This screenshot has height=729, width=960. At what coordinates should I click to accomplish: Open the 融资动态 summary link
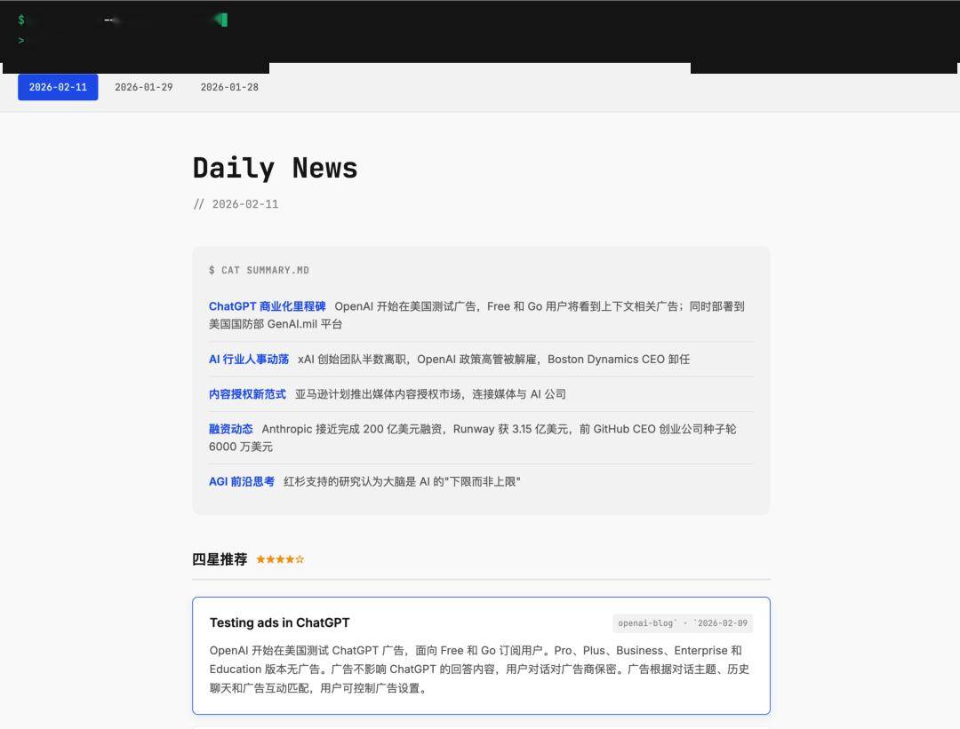[231, 429]
